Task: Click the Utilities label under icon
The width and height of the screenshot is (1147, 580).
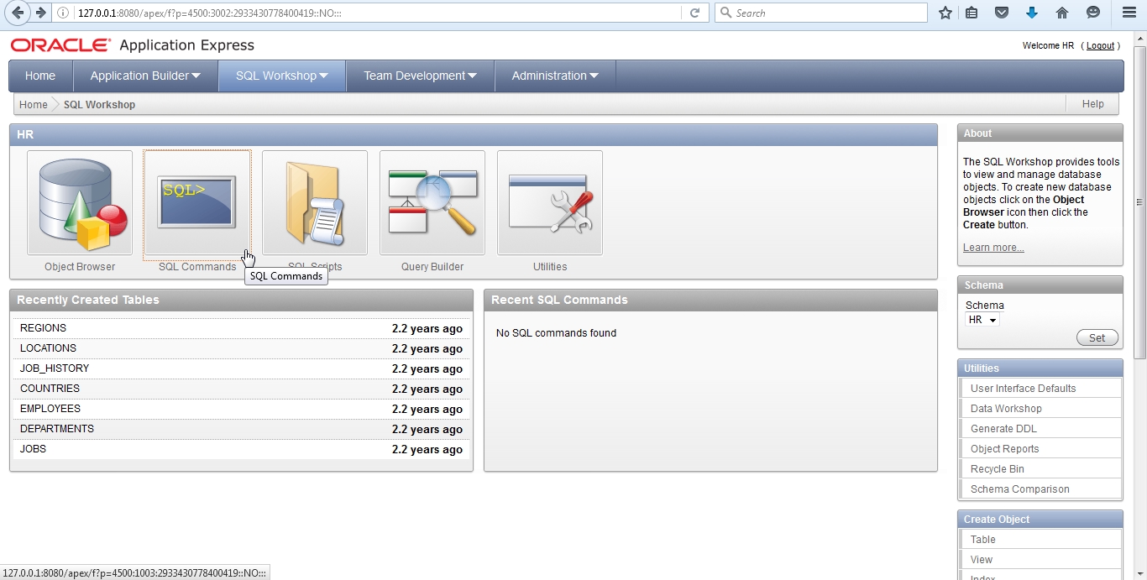Action: pos(550,267)
